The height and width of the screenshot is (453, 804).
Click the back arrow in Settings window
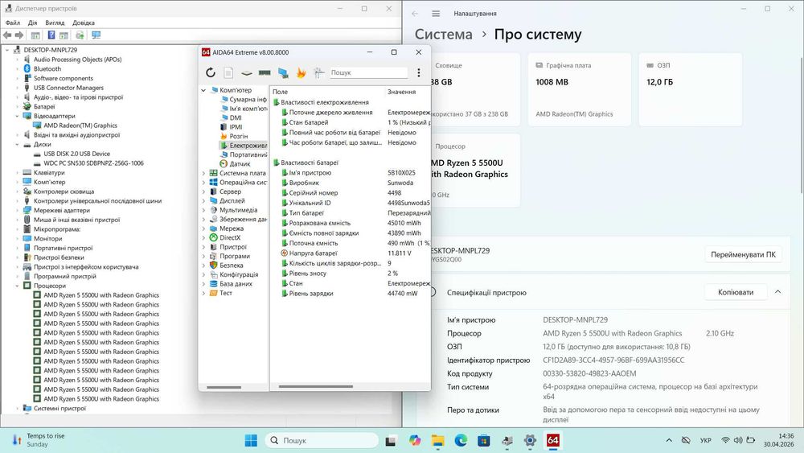coord(415,14)
